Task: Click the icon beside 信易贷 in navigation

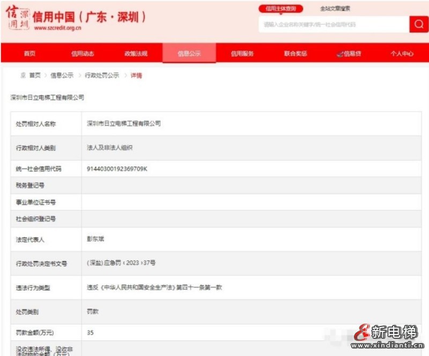Action: (x=339, y=54)
